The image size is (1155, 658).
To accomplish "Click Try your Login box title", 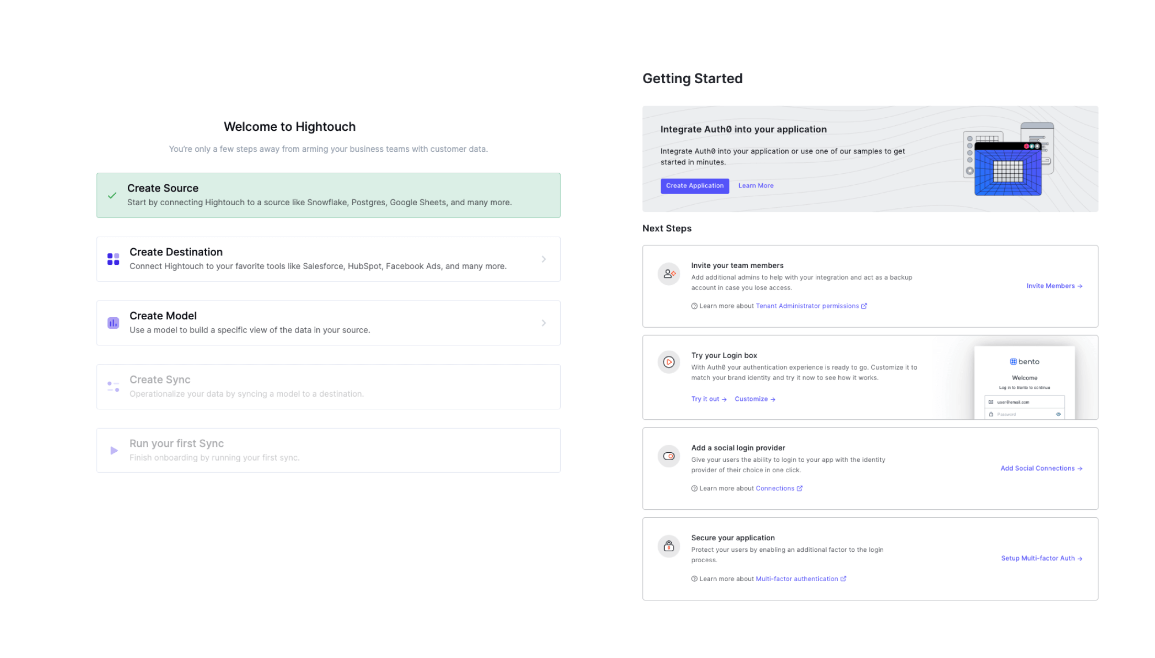I will pyautogui.click(x=724, y=356).
